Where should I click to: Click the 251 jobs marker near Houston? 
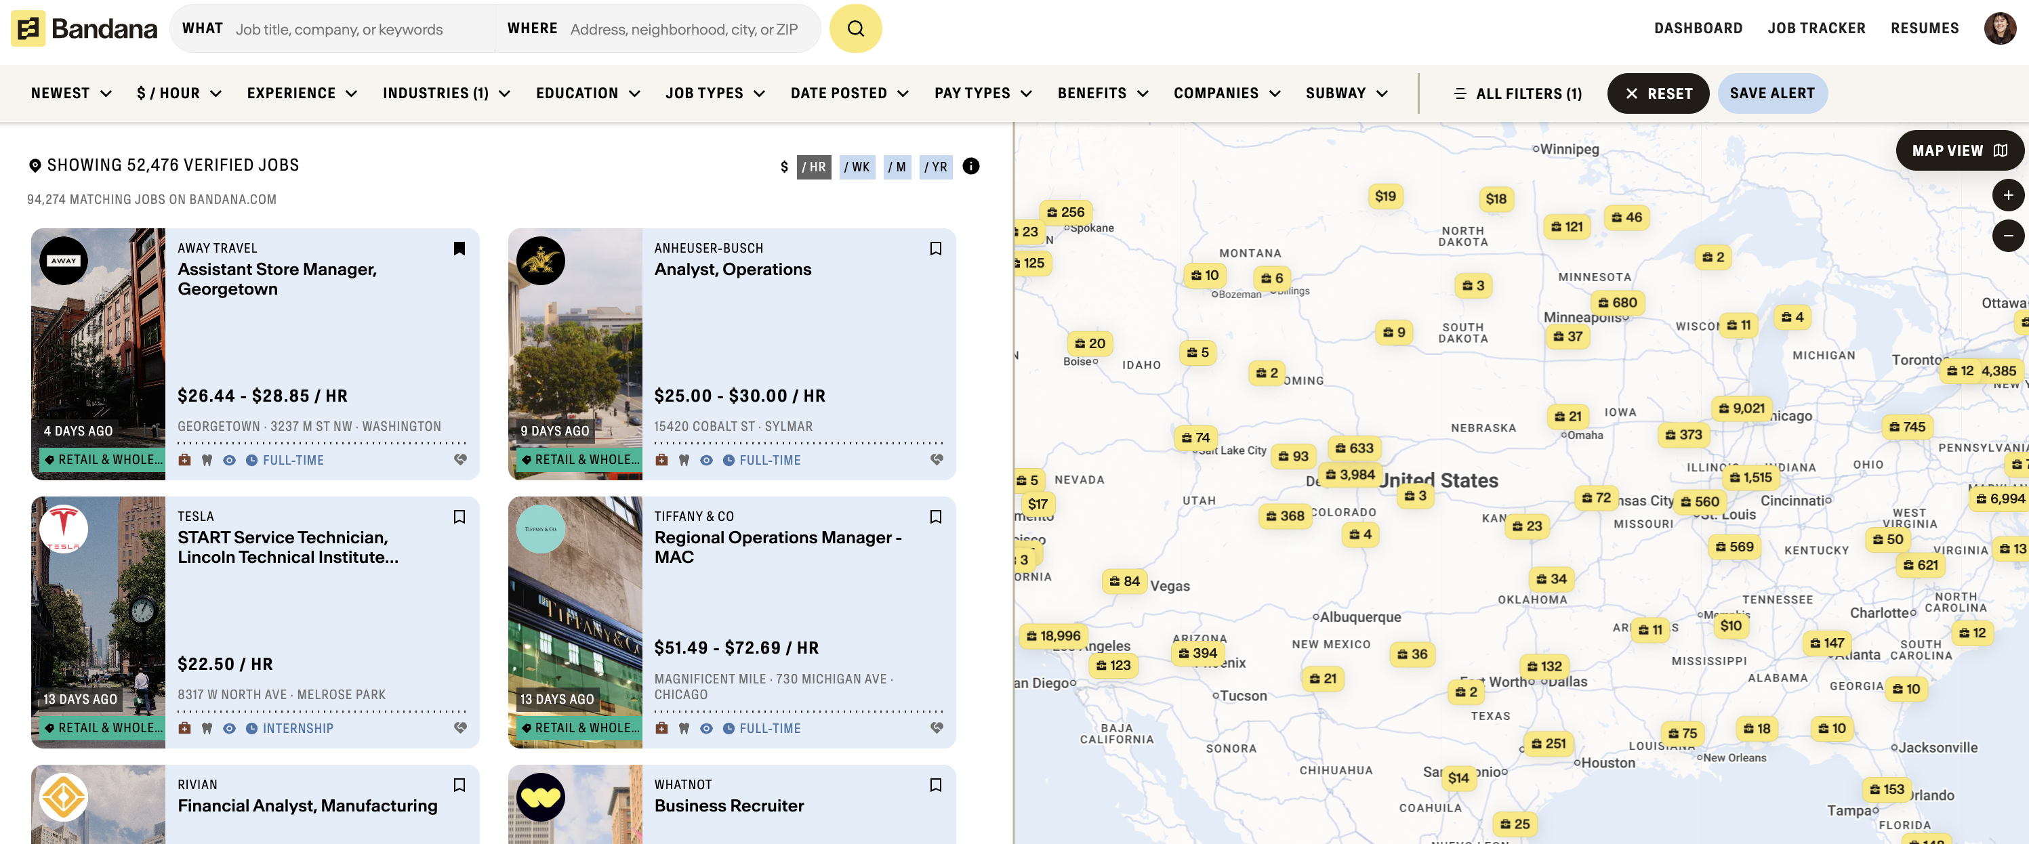[1548, 743]
